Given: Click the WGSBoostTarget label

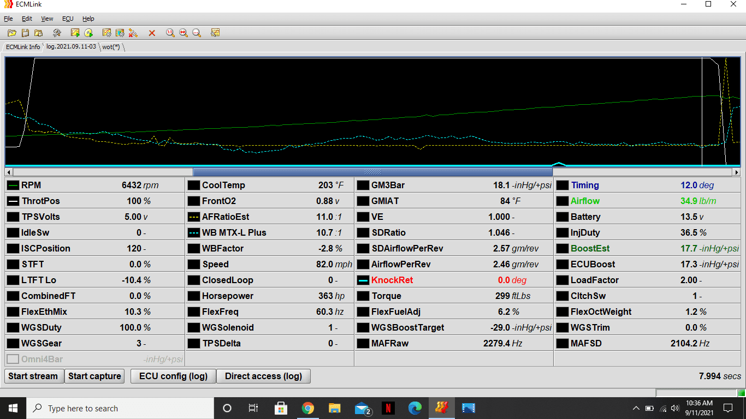Looking at the screenshot, I should point(407,328).
